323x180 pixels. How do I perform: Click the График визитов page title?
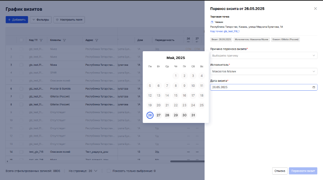tap(24, 9)
